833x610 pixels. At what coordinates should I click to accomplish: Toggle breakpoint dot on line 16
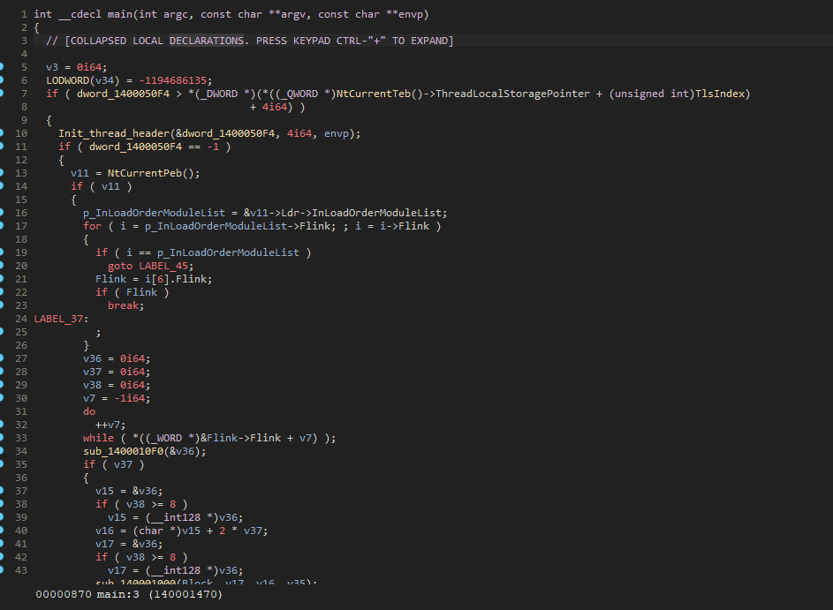[x=1, y=213]
